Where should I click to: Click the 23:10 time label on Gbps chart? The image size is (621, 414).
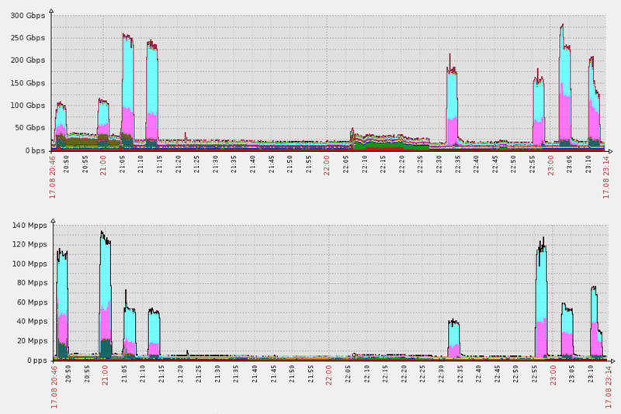tap(588, 164)
